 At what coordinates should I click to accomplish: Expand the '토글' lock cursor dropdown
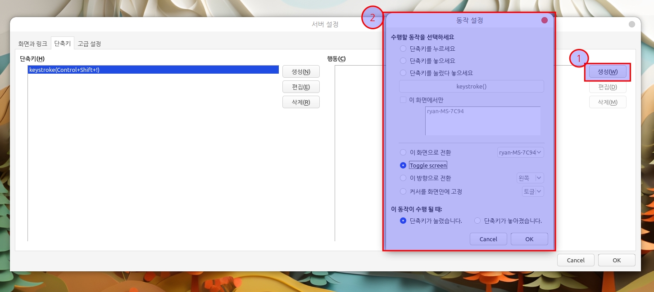tap(533, 192)
